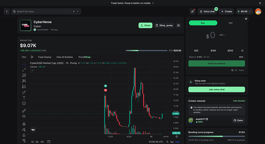Screen dimensions: 265x144
Task: Open the Fibonacci retracement tool
Action: (24, 75)
